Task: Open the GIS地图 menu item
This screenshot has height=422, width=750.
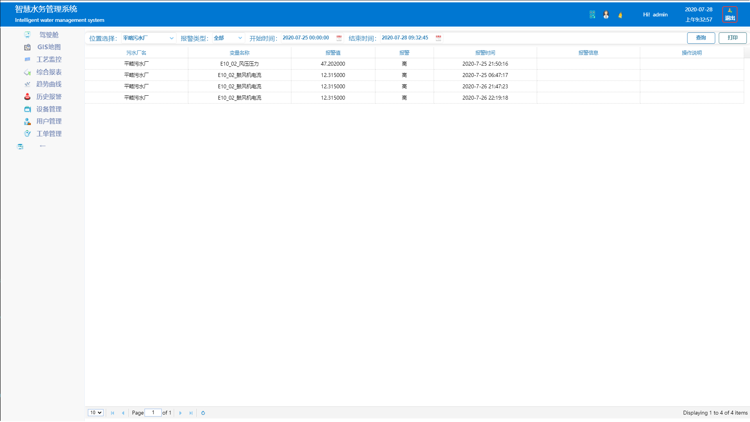Action: (49, 47)
